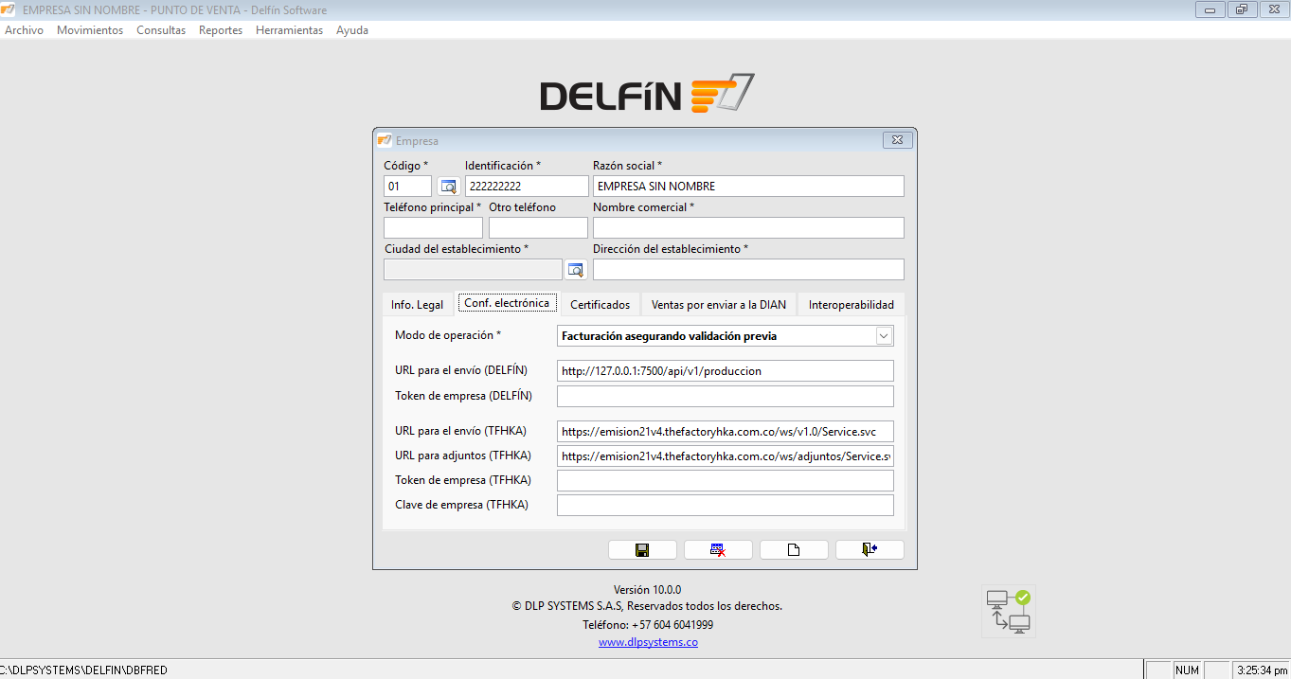The image size is (1291, 679).
Task: Go to the Interoperabilidad tab
Action: [x=852, y=305]
